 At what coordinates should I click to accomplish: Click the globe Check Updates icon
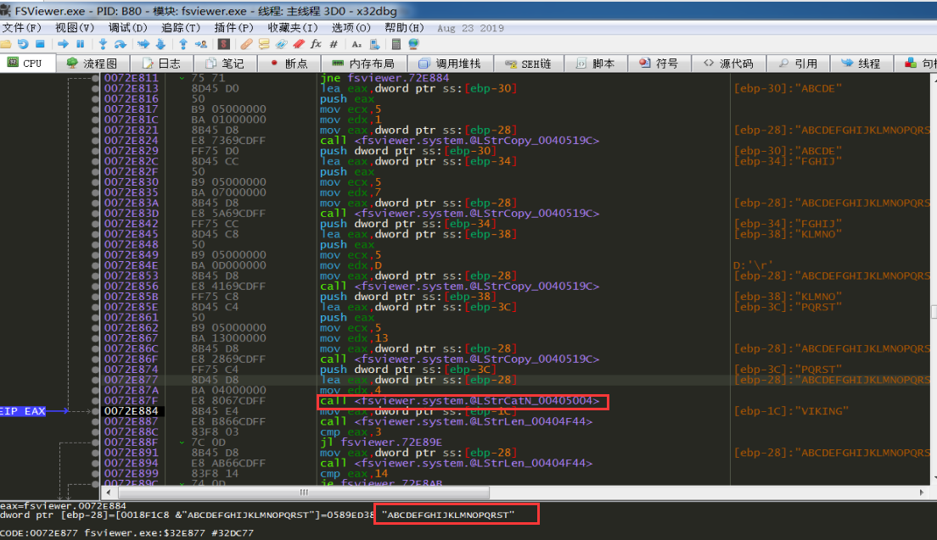point(413,43)
